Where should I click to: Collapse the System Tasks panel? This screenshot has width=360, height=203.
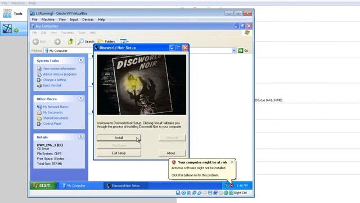[x=81, y=60]
